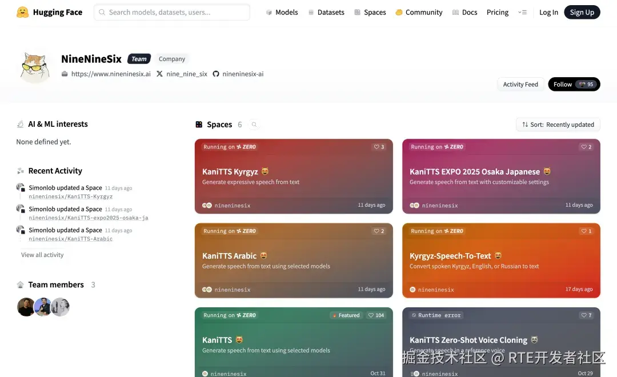Click Simonlob avatar beside KaniTTS-Arabic activity
This screenshot has width=617, height=377.
tap(21, 230)
